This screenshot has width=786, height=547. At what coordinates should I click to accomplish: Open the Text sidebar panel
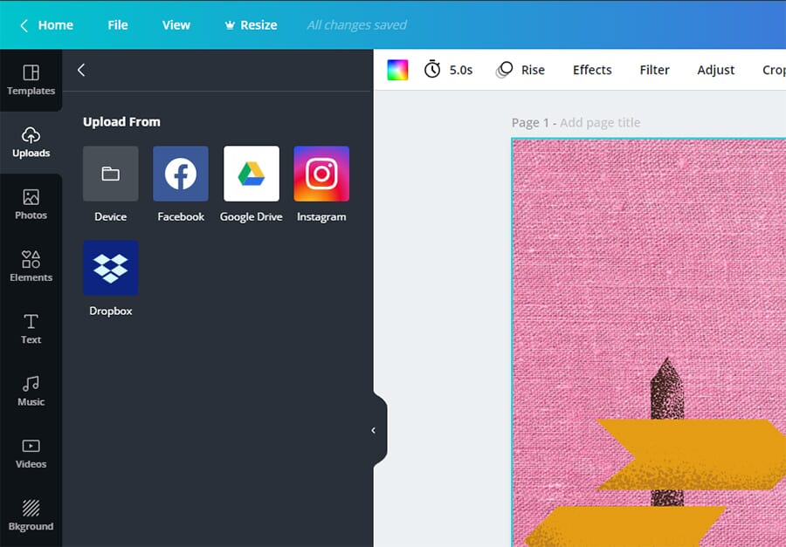click(31, 329)
